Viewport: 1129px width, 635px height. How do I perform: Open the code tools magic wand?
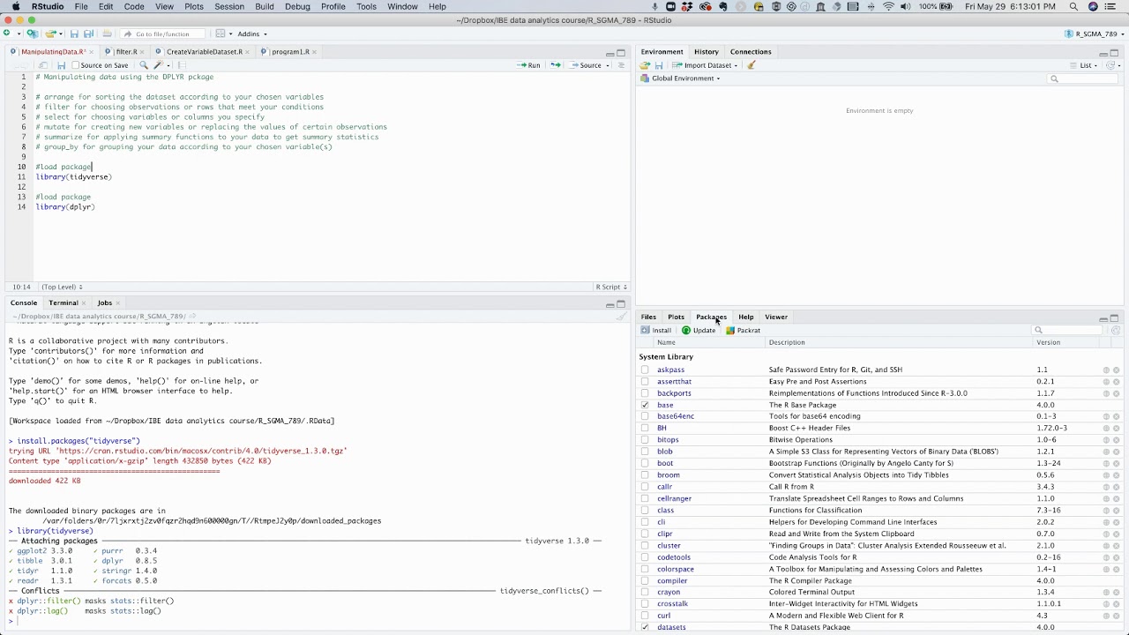tap(160, 65)
